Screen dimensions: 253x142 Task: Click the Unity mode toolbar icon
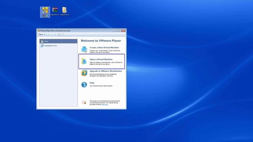coord(63,34)
